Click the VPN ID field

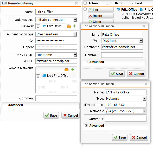tap(56, 61)
